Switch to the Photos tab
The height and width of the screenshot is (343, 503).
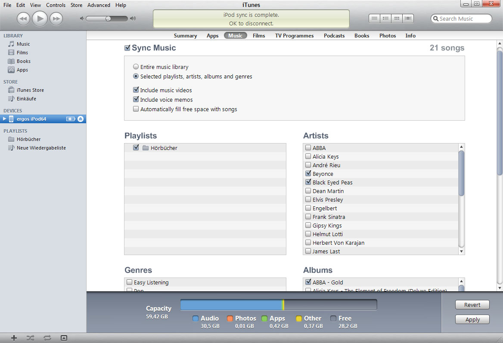tap(388, 36)
